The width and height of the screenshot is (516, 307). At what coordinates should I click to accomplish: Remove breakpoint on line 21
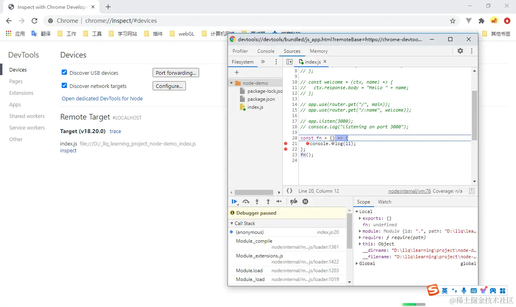(286, 144)
